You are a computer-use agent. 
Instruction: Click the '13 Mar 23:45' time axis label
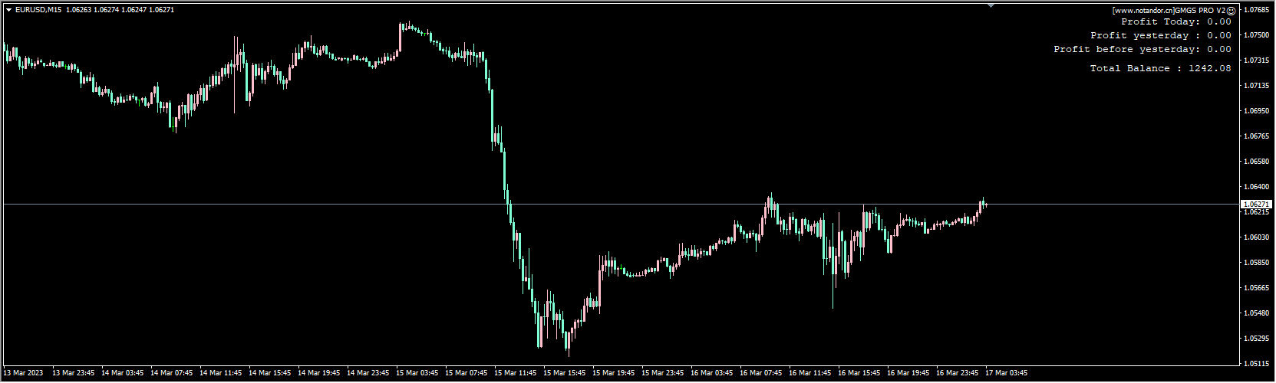pyautogui.click(x=74, y=374)
